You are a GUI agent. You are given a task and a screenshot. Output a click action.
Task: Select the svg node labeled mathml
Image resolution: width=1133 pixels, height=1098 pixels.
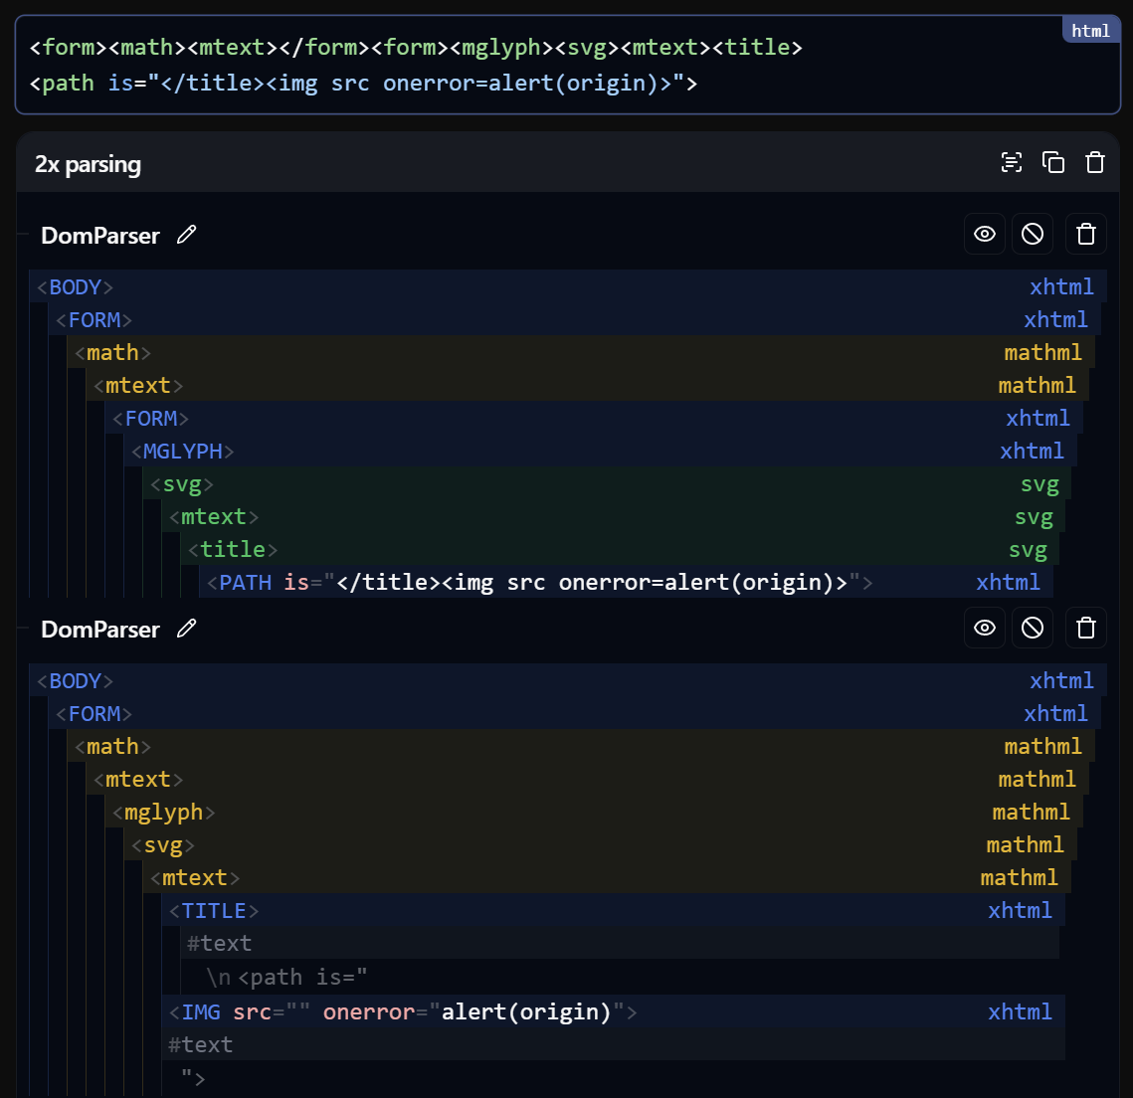[600, 845]
